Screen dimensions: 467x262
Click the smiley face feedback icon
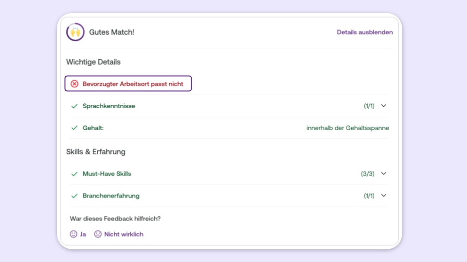[x=73, y=234]
